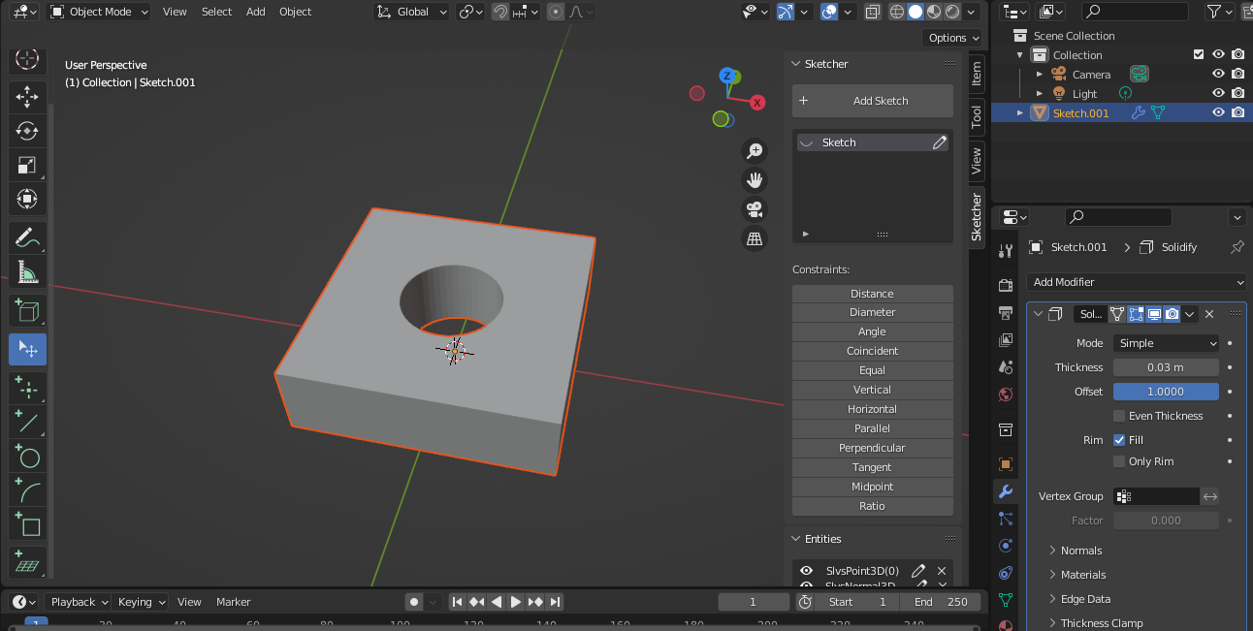Click the Add Sketch button

873,101
